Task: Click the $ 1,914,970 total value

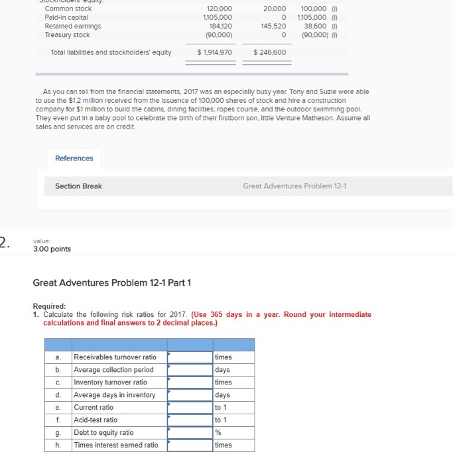Action: click(x=215, y=52)
